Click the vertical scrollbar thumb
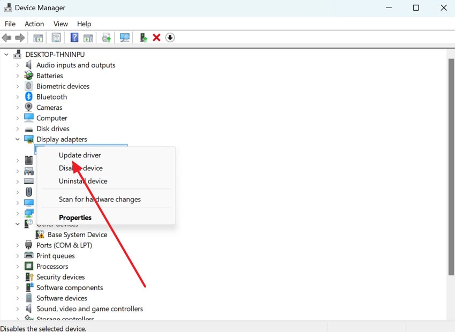455x332 pixels. coord(451,167)
